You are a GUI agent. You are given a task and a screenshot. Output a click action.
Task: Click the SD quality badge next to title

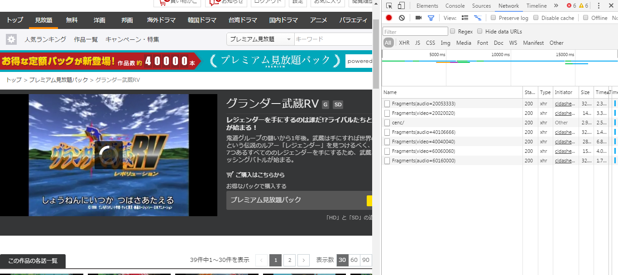pos(338,105)
